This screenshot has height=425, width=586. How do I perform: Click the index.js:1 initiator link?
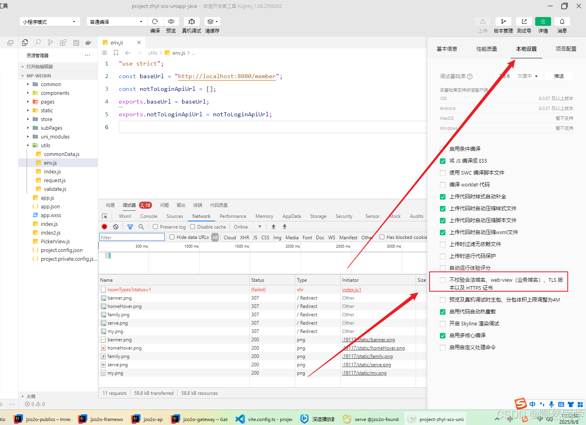point(351,289)
